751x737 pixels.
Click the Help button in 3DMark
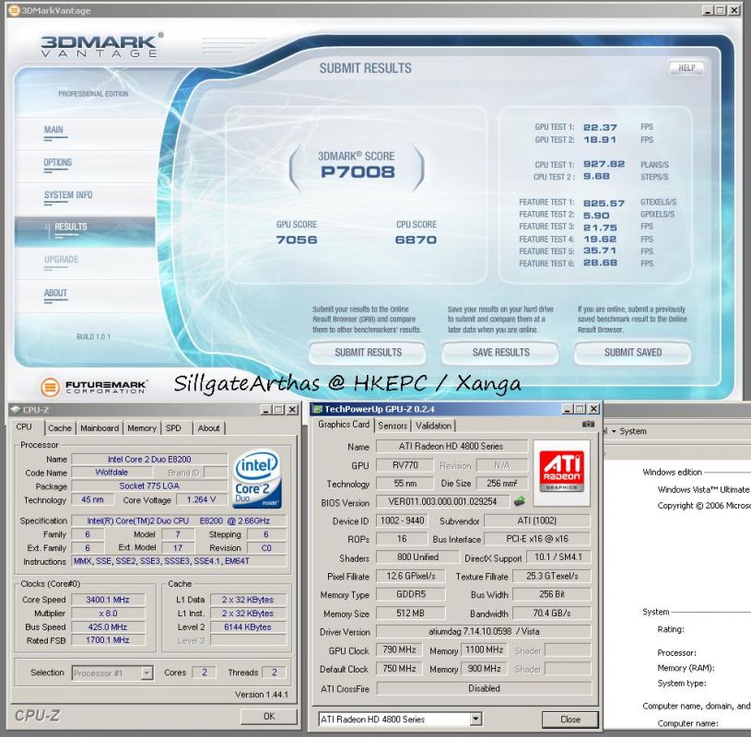coord(686,67)
